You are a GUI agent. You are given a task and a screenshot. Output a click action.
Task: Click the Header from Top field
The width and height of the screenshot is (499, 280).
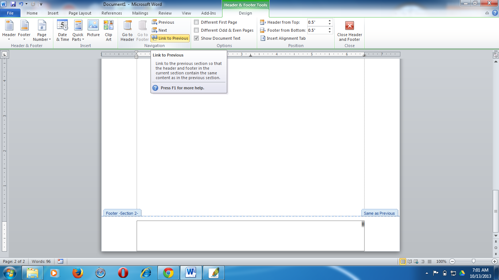(317, 22)
